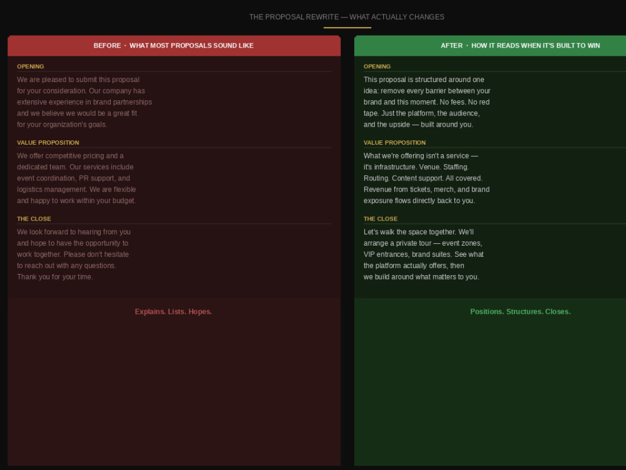
Task: Select the red 'BEFORE · WHAT MOST PROPOSALS SOUND LIKE' header
Action: (x=173, y=46)
